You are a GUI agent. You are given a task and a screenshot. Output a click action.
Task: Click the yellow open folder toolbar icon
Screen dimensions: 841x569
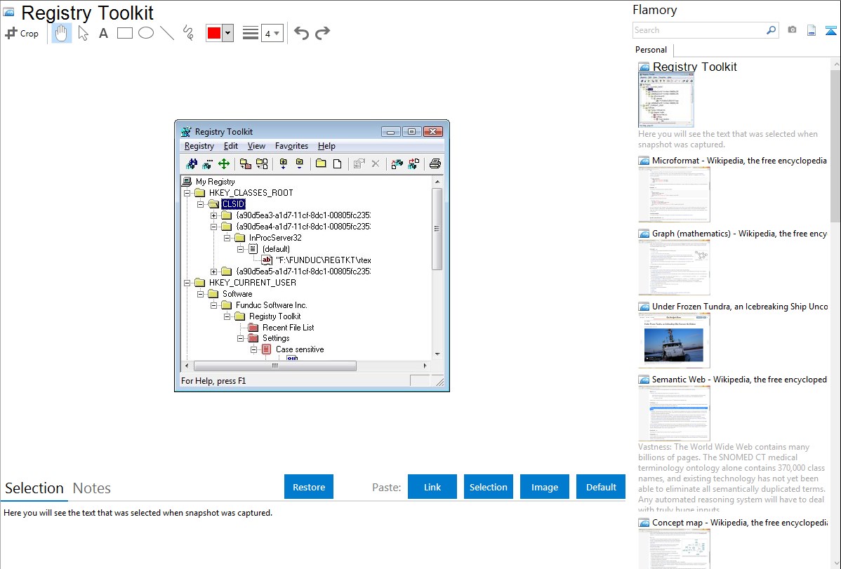(x=321, y=163)
